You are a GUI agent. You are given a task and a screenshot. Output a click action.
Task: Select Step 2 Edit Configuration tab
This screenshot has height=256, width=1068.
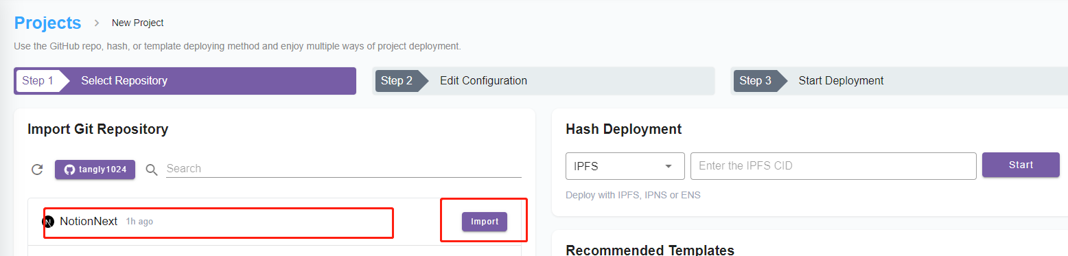(544, 80)
